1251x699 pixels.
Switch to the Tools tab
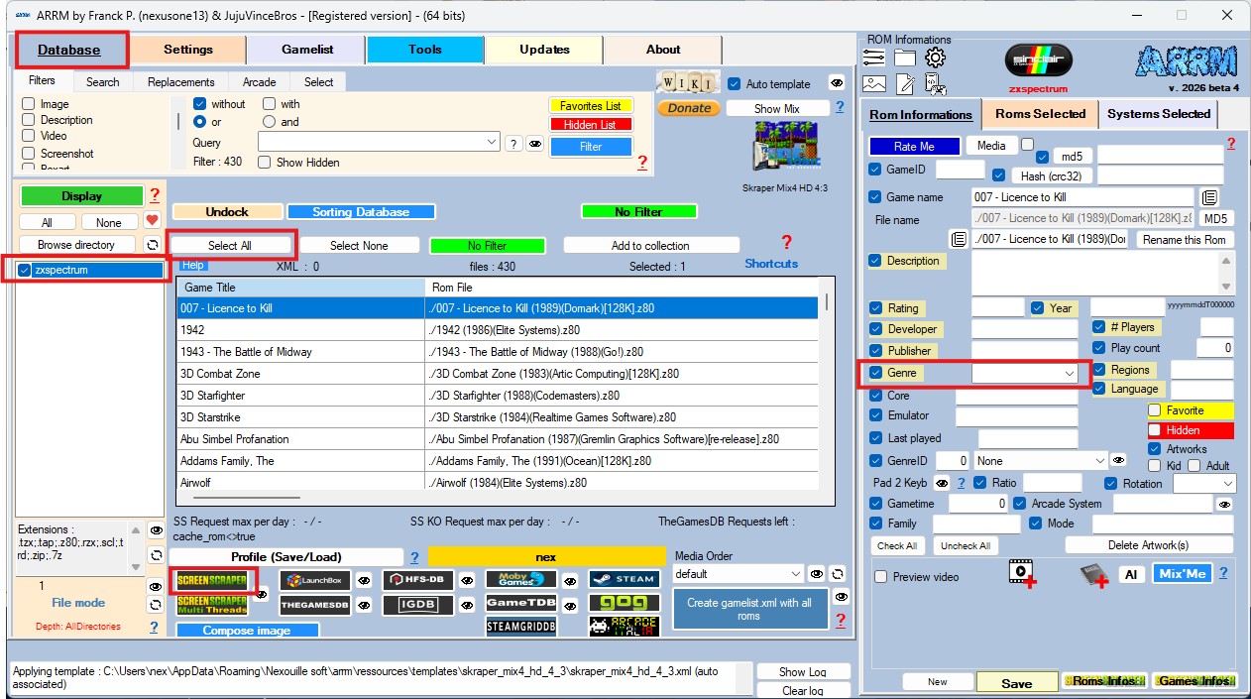click(424, 50)
